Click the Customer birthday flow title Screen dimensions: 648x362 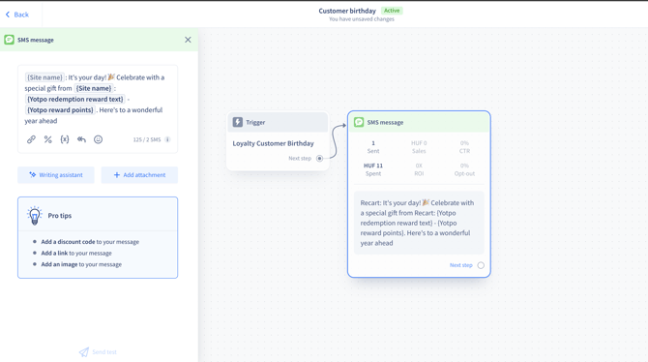tap(347, 11)
